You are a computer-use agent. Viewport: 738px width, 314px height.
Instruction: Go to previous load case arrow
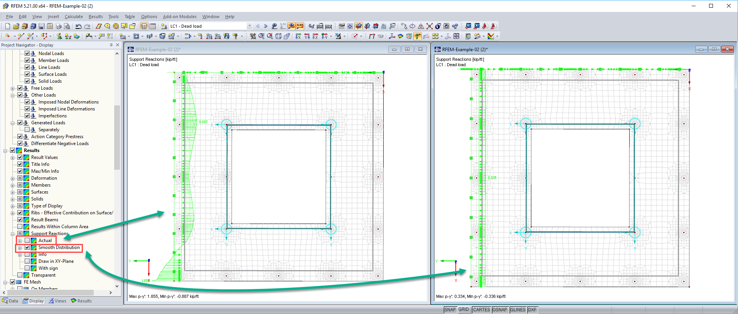pos(258,26)
